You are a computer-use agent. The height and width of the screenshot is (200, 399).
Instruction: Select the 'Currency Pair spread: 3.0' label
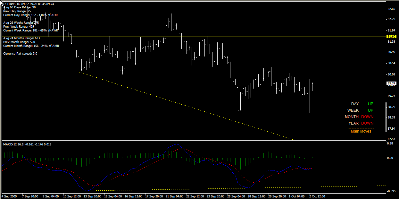point(20,54)
